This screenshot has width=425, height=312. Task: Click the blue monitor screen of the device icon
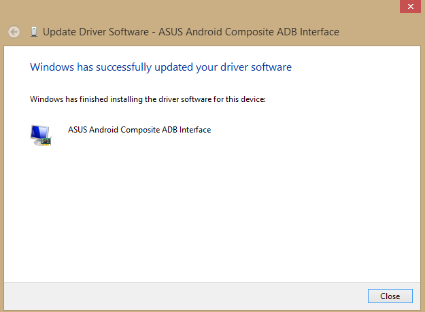pyautogui.click(x=39, y=132)
